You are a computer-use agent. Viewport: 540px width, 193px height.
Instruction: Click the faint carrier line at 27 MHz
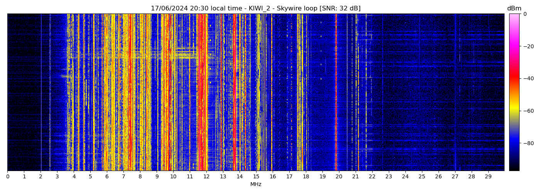point(455,93)
